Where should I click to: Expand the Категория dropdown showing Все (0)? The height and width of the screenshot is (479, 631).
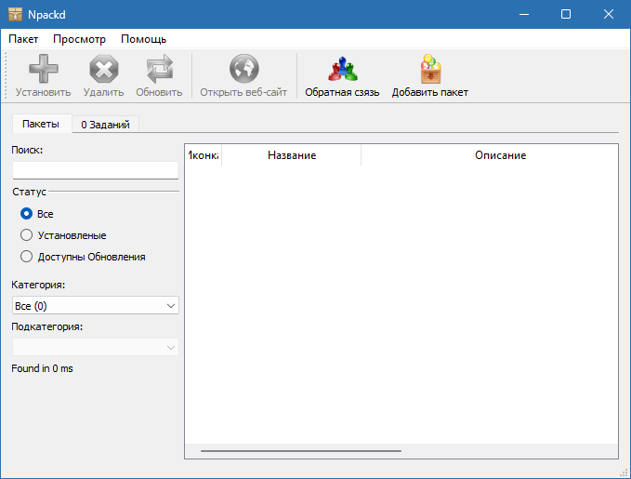96,306
